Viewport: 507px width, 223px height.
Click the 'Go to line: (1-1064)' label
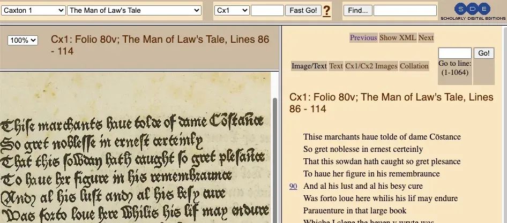[454, 68]
